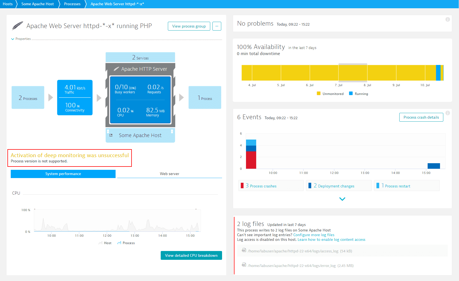Click '0.02 /s Requests' value
Screen dimensions: 459x281
tap(155, 89)
